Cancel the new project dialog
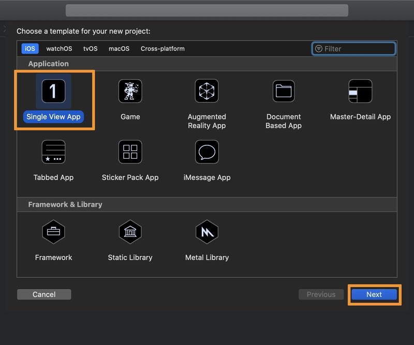This screenshot has height=345, width=414. 44,294
